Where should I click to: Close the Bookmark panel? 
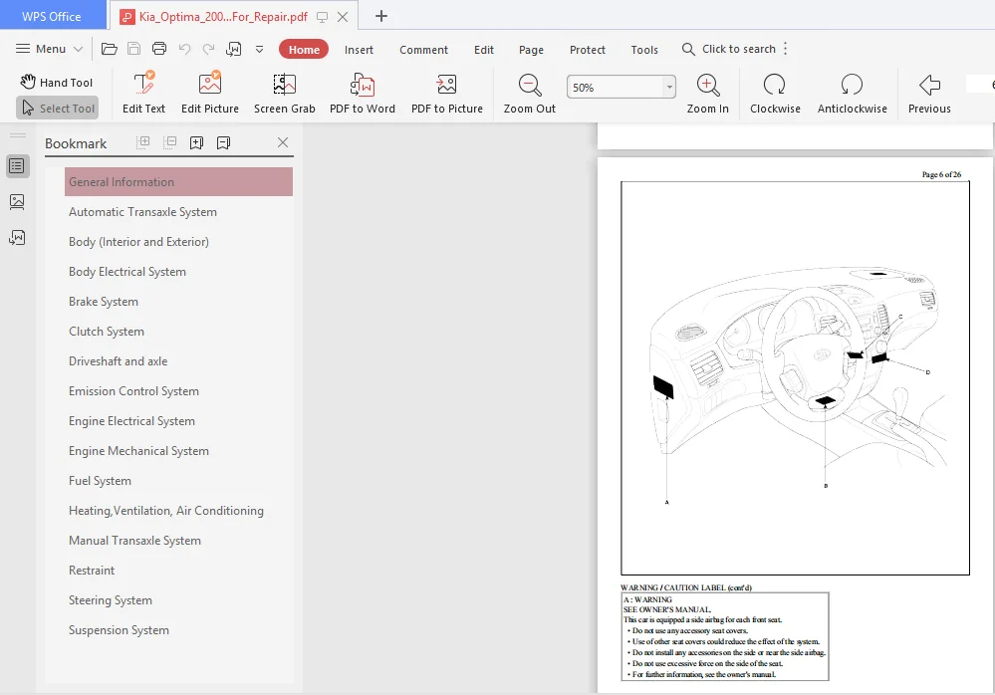pyautogui.click(x=283, y=142)
